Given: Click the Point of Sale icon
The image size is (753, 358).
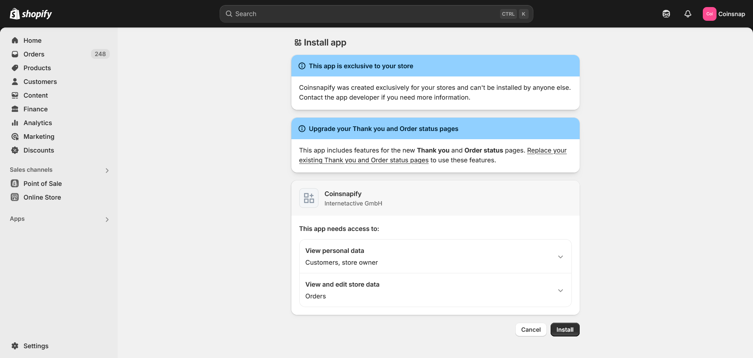Looking at the screenshot, I should (x=15, y=184).
